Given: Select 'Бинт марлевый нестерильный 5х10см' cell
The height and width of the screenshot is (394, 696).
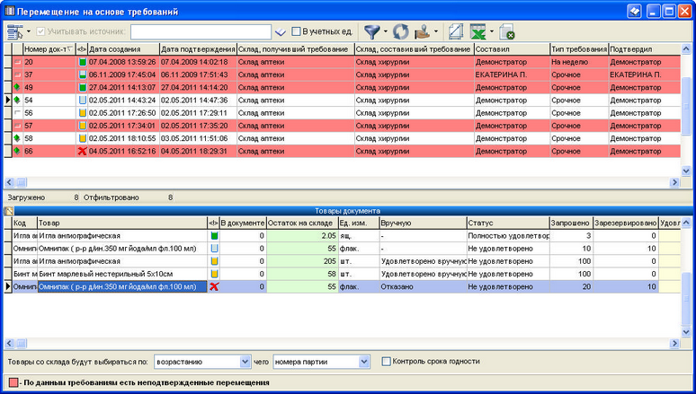Looking at the screenshot, I should [x=122, y=274].
